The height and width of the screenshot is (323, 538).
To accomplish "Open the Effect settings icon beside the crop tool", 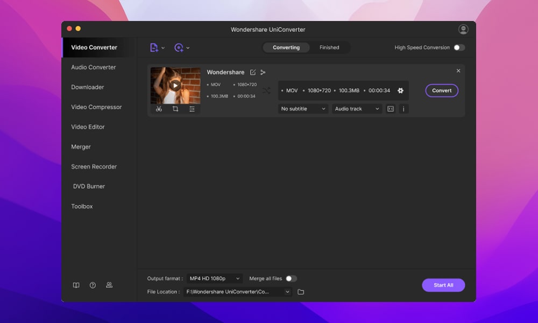I will pyautogui.click(x=192, y=109).
